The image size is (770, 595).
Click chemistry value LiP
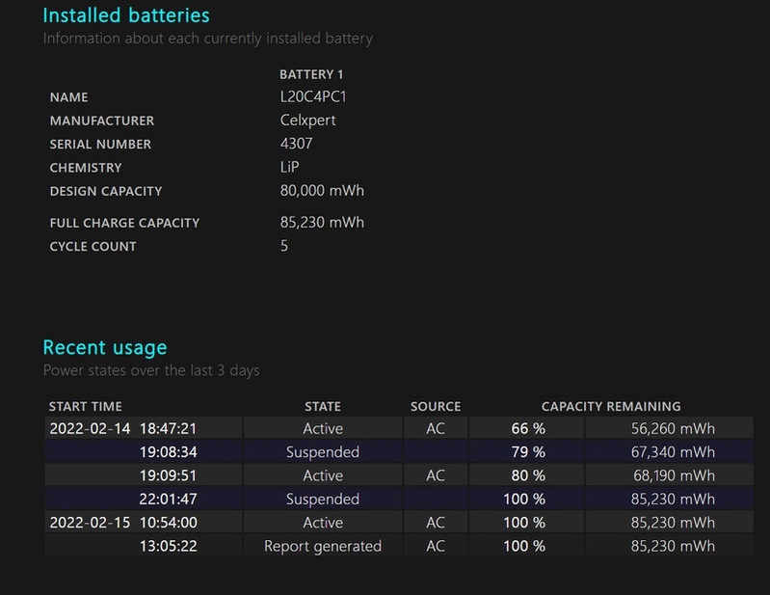(x=291, y=168)
